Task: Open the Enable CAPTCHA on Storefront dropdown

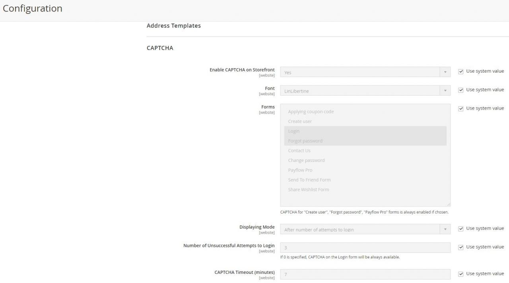Action: point(365,72)
